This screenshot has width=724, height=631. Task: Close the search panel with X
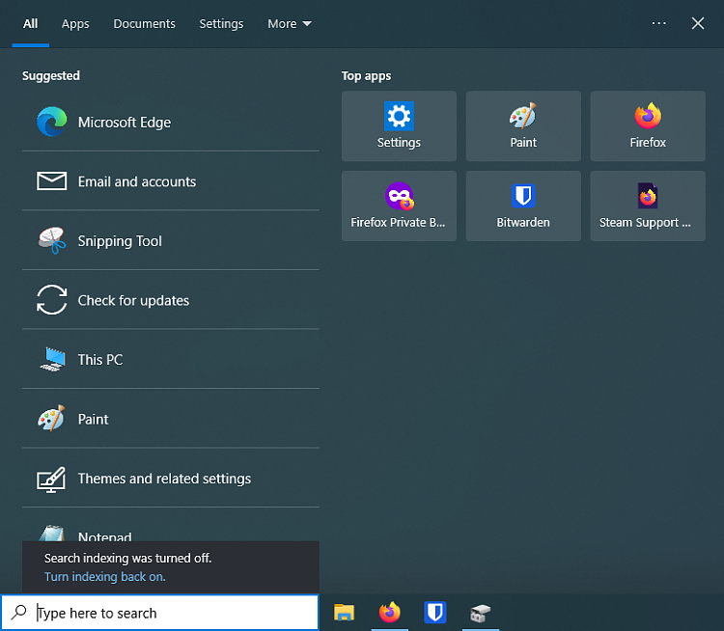[698, 23]
